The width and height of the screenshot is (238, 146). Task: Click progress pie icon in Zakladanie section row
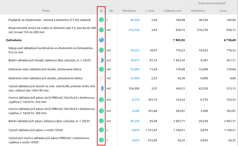coord(101,40)
